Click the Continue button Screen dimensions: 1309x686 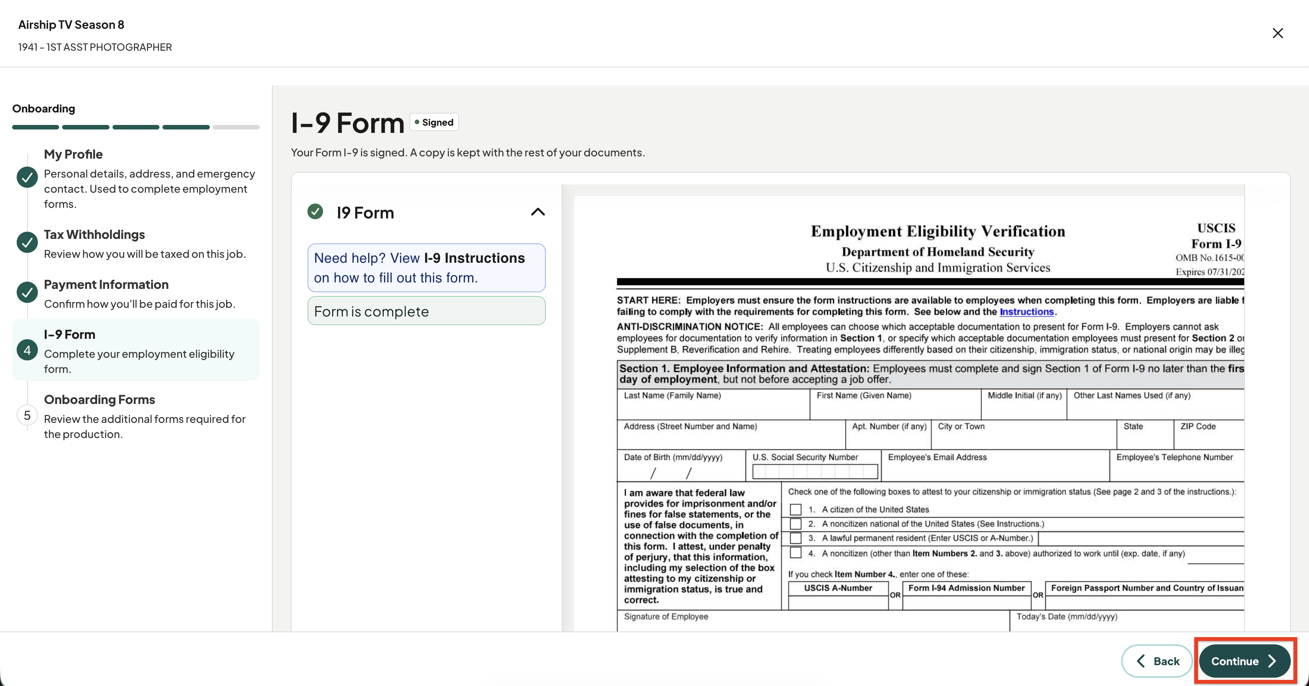1245,661
